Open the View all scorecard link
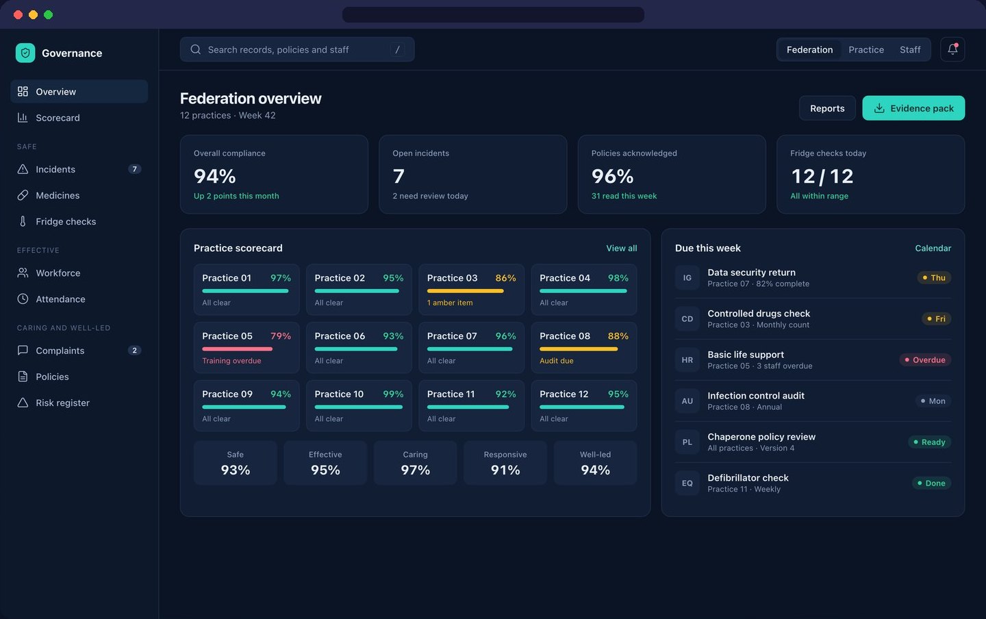Screen dimensions: 986x619 click(621, 248)
